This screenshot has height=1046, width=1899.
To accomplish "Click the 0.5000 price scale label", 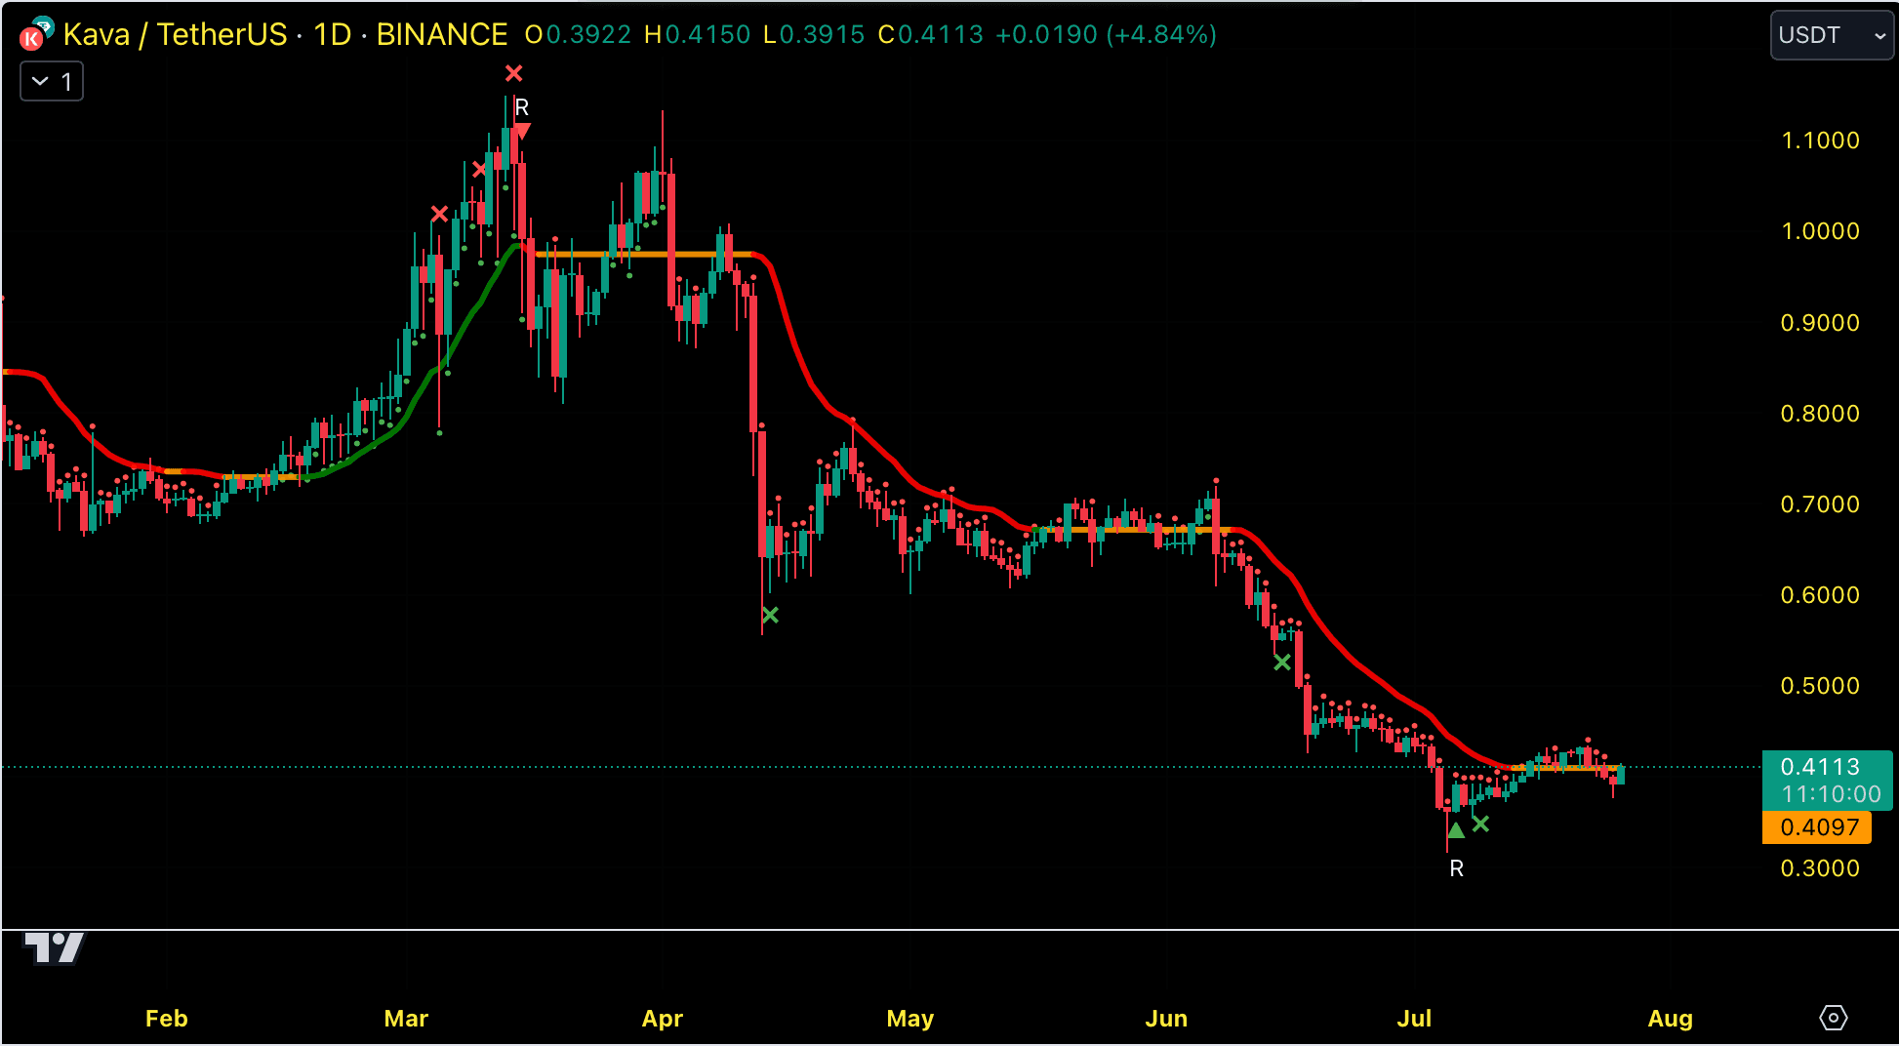I will tap(1820, 686).
